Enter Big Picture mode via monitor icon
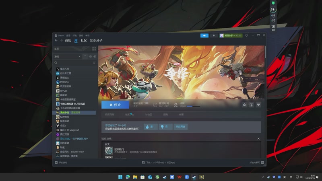Viewport: 322px width, 181px height. 246,35
